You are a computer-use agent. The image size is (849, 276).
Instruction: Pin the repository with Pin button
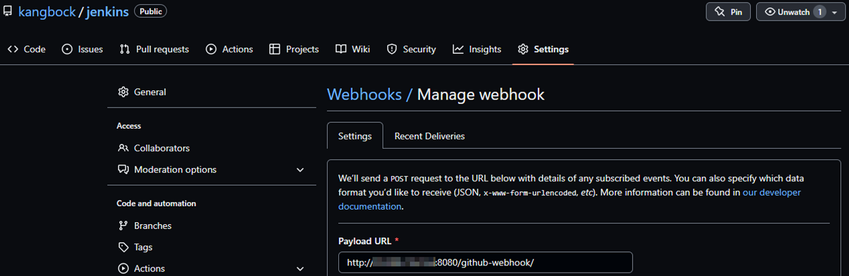tap(728, 12)
